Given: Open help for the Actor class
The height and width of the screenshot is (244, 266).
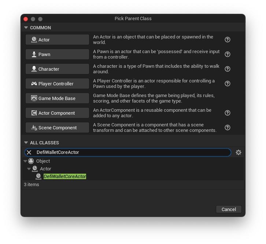Looking at the screenshot, I should pyautogui.click(x=227, y=40).
